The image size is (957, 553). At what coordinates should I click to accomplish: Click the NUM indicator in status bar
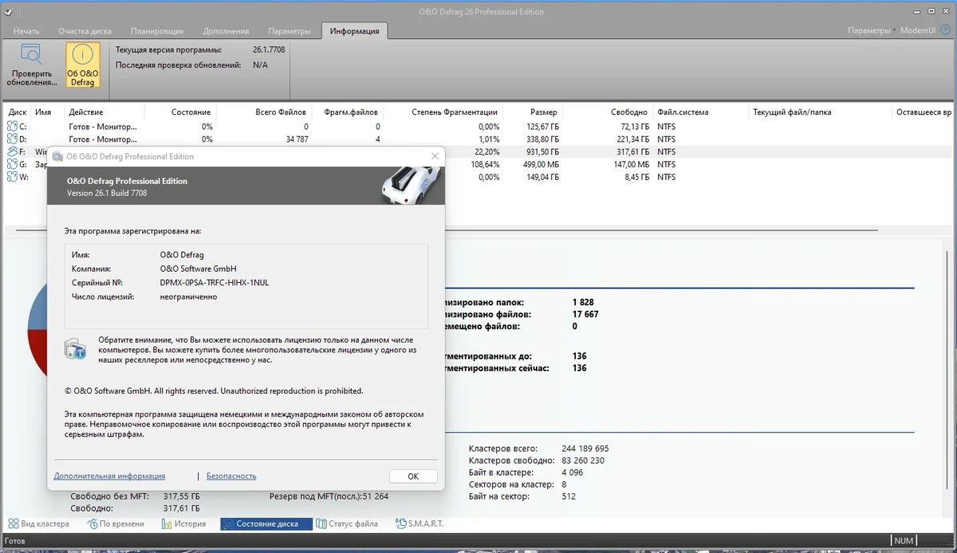click(x=904, y=541)
